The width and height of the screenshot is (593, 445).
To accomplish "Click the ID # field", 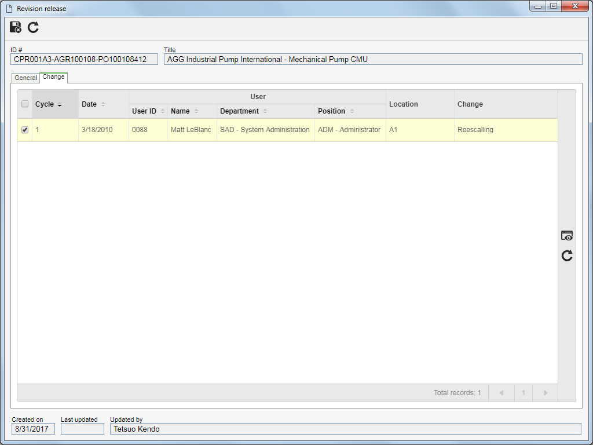I will (x=85, y=60).
